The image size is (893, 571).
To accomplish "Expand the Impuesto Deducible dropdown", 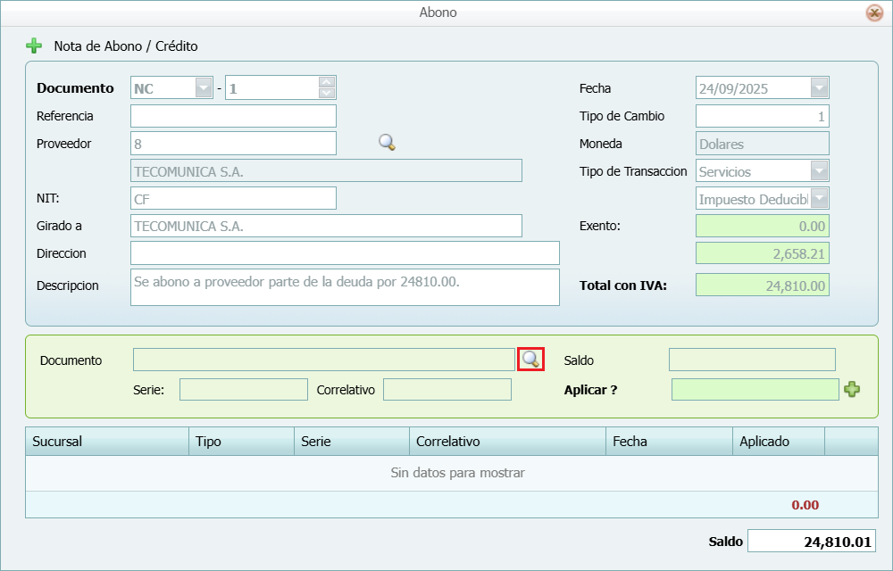I will point(819,199).
